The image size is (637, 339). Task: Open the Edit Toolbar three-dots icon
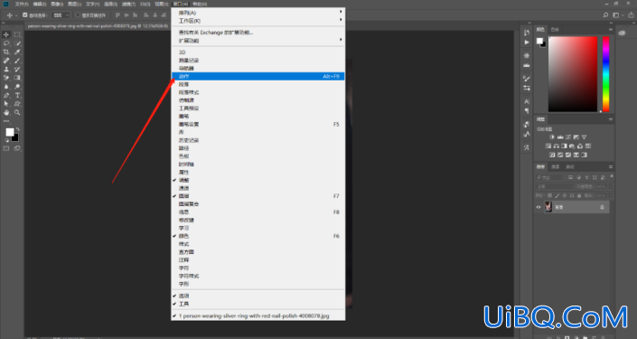(6, 121)
